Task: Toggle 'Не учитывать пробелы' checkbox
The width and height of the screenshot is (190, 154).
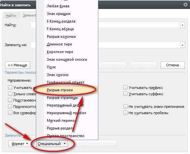Action: (x=125, y=113)
